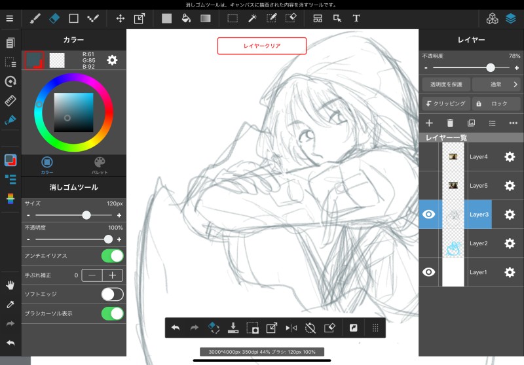Toggle Brush Cursor display switch
Screen dimensions: 524x365
pyautogui.click(x=112, y=313)
